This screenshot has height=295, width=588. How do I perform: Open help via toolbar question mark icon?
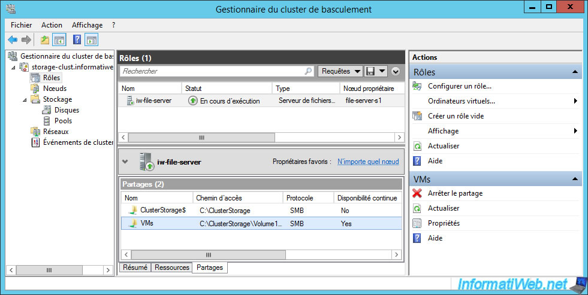77,39
